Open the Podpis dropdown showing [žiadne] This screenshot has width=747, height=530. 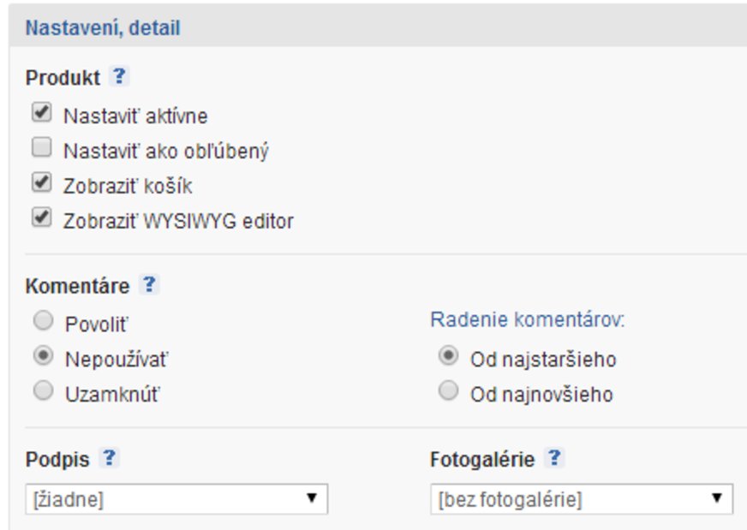pos(176,499)
